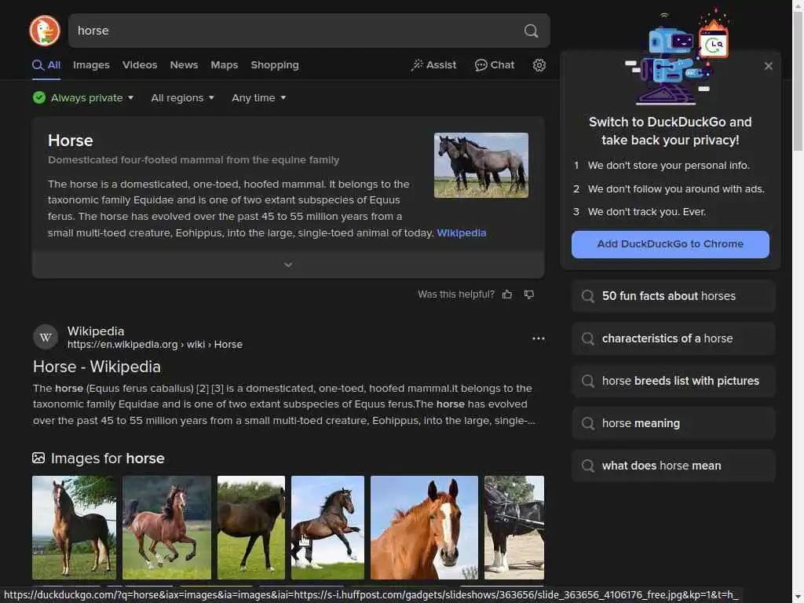Click thumbs down feedback icon
This screenshot has height=603, width=804.
point(528,294)
